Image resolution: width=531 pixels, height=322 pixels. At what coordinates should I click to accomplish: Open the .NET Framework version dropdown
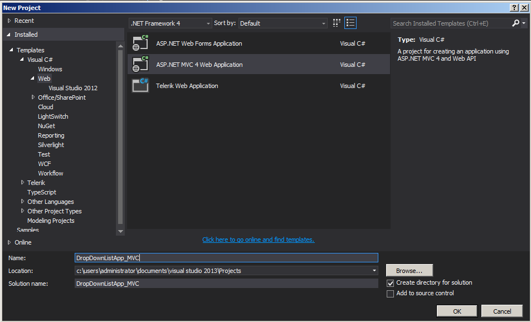208,23
